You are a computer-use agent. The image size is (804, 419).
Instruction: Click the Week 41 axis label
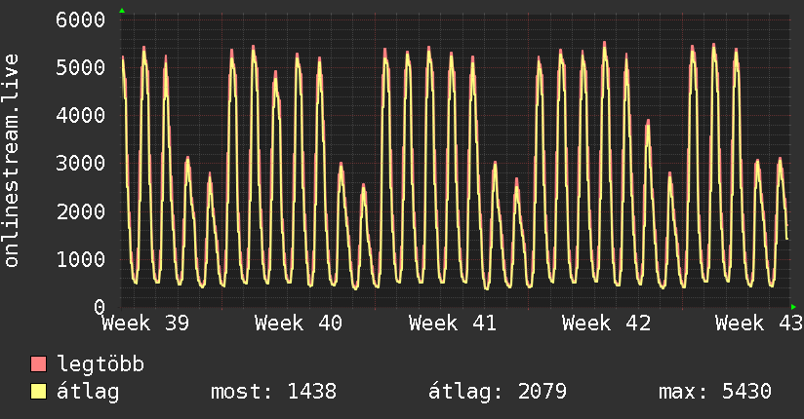coord(453,324)
